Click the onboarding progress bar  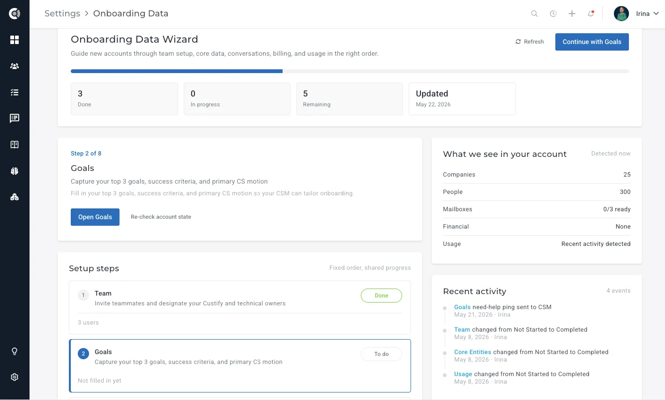(350, 71)
